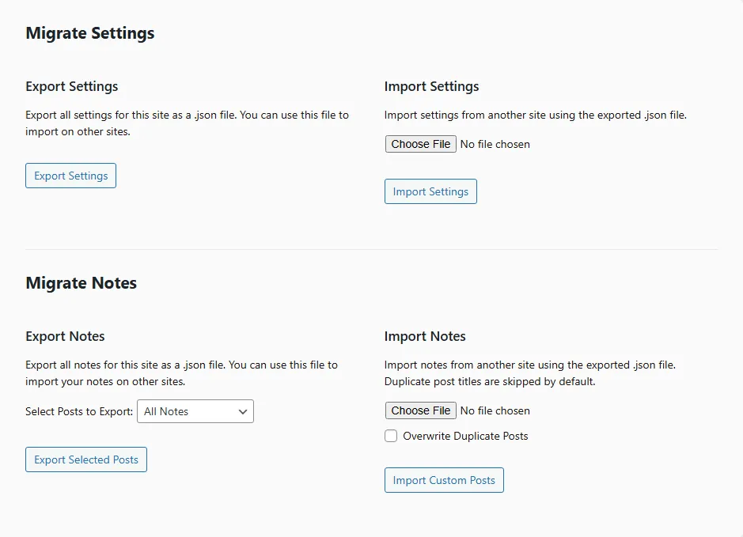
Task: Begin importing custom posts from file
Action: click(444, 480)
